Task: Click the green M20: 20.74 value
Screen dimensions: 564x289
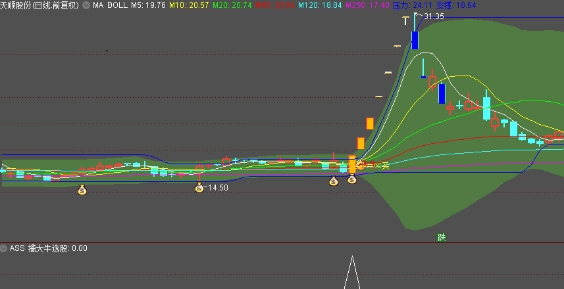Action: click(232, 5)
